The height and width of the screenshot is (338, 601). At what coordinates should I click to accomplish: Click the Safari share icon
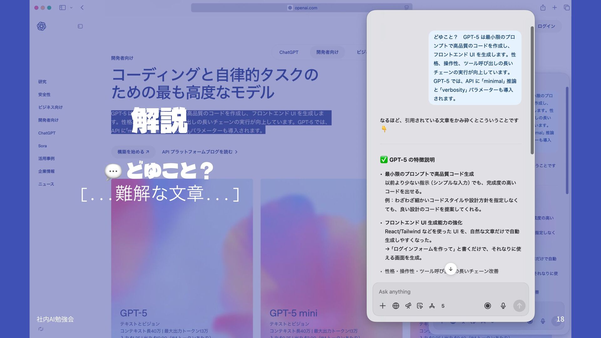click(543, 8)
